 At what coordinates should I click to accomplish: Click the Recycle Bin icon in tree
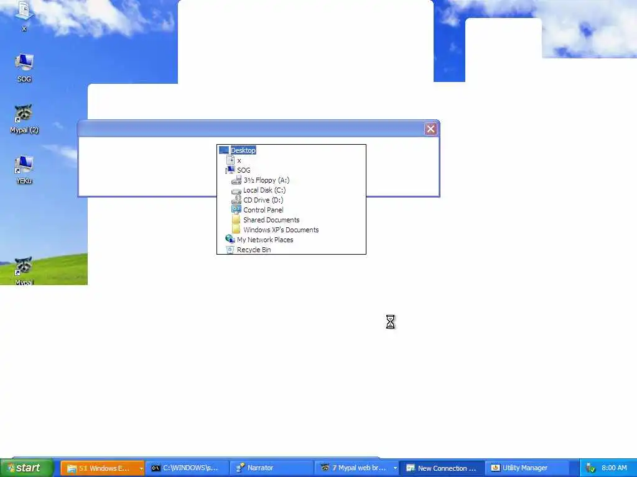[230, 250]
